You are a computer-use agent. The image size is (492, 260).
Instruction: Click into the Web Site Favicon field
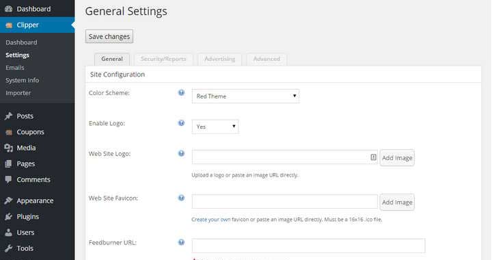[x=284, y=202]
